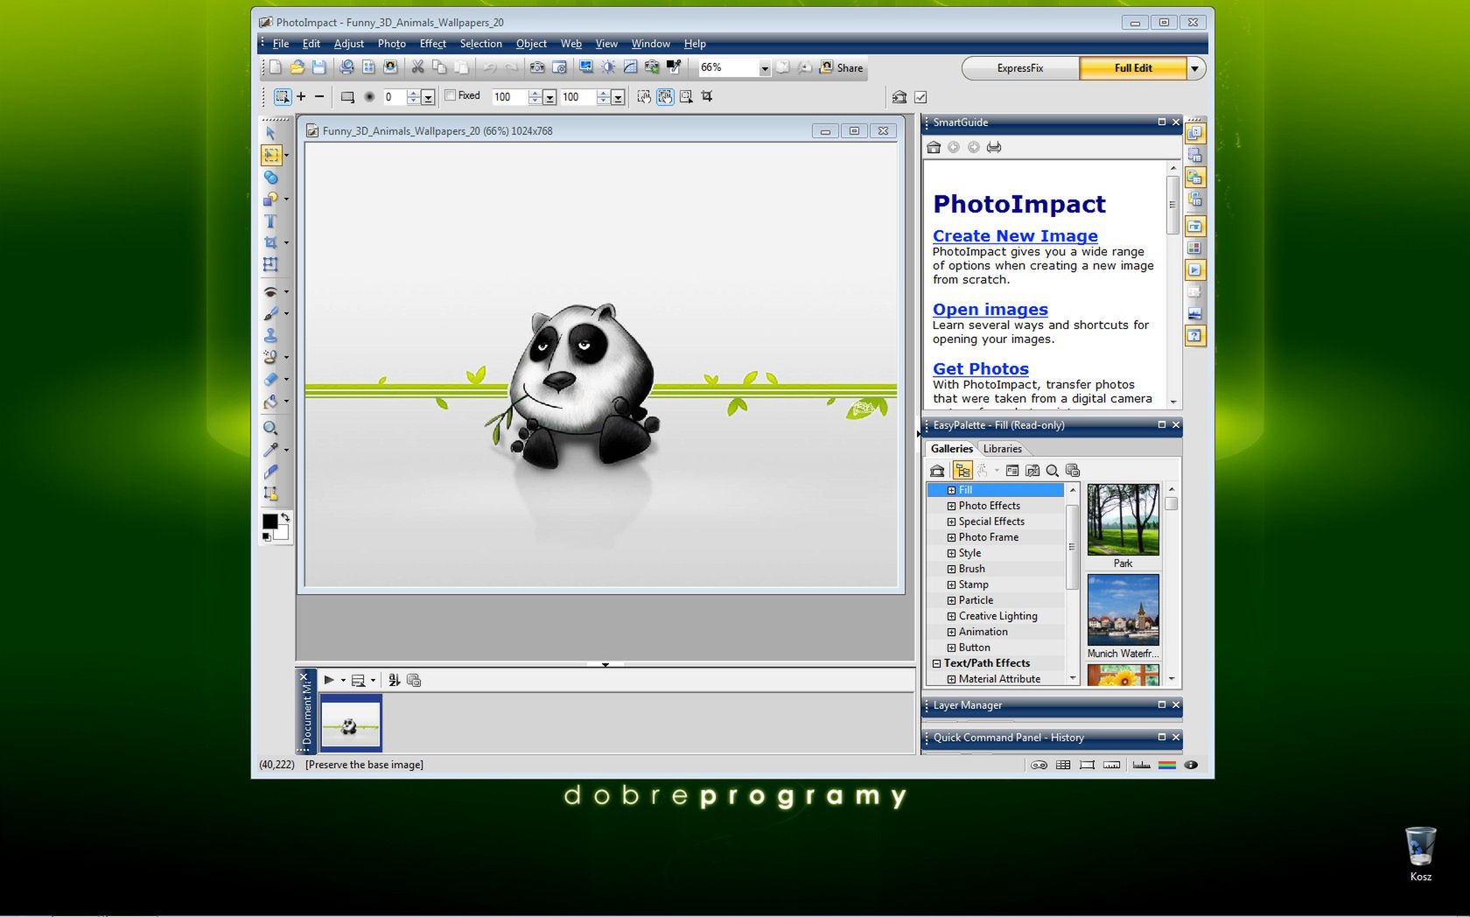
Task: Expand the Special Effects gallery
Action: pyautogui.click(x=951, y=521)
